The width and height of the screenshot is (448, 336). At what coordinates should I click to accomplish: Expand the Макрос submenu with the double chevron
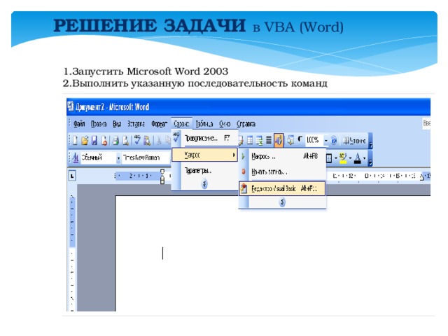click(282, 202)
